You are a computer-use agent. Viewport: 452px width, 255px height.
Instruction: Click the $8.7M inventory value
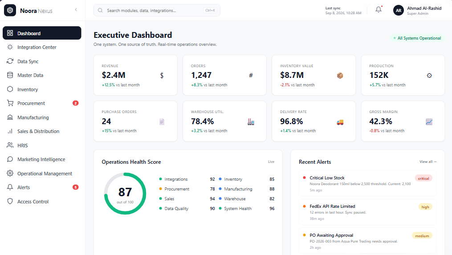pos(292,75)
